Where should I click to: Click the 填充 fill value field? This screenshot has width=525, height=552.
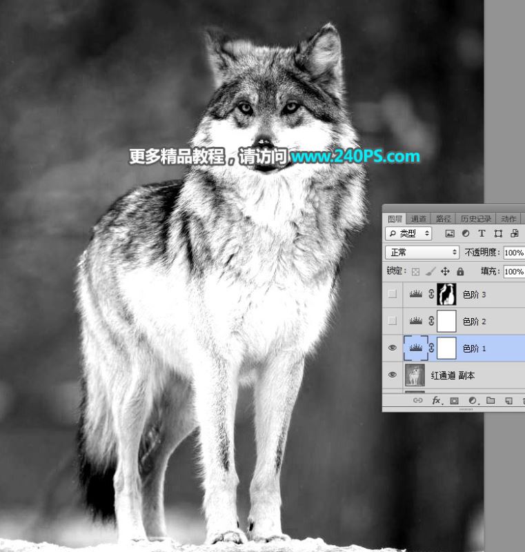[514, 271]
